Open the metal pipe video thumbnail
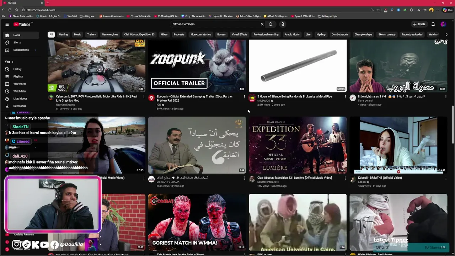Image resolution: width=455 pixels, height=256 pixels. (298, 66)
